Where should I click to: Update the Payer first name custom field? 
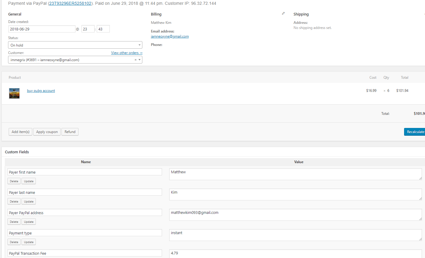point(29,181)
